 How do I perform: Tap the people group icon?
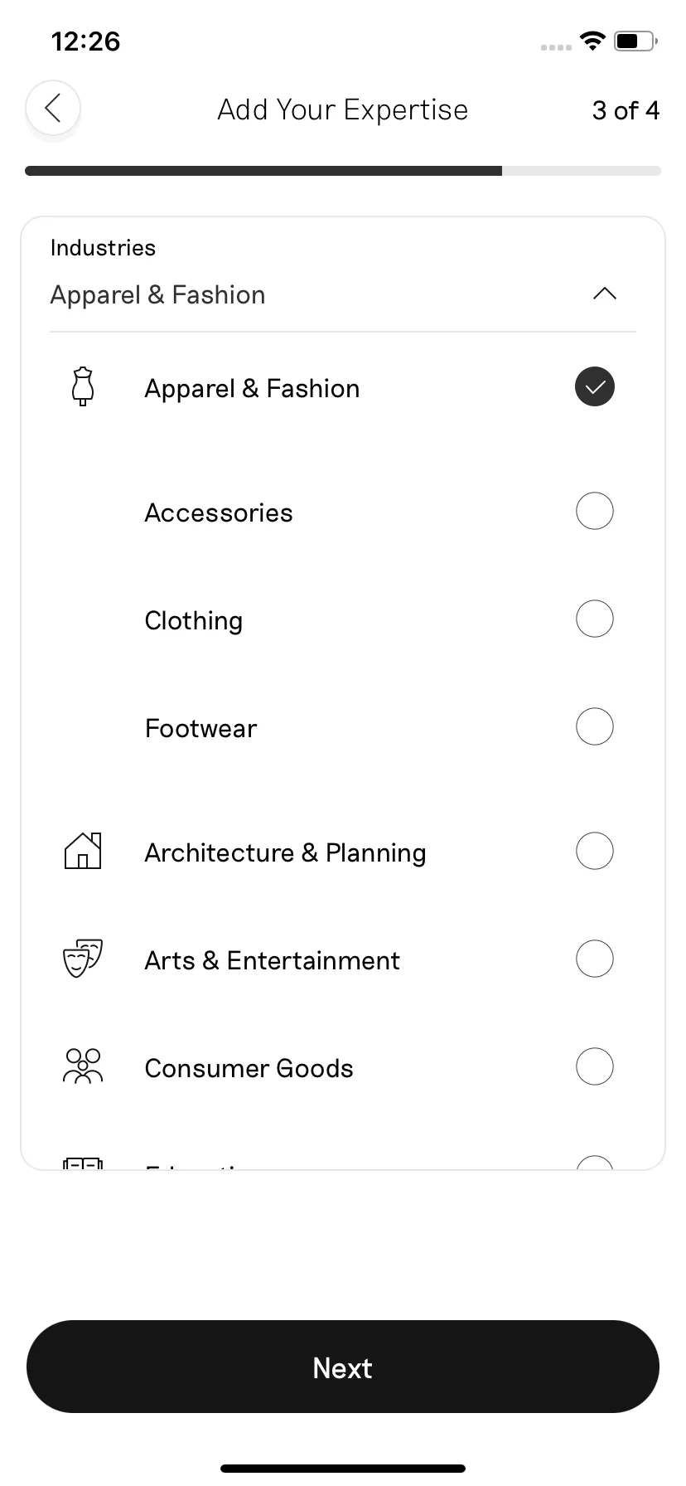[x=83, y=1066]
